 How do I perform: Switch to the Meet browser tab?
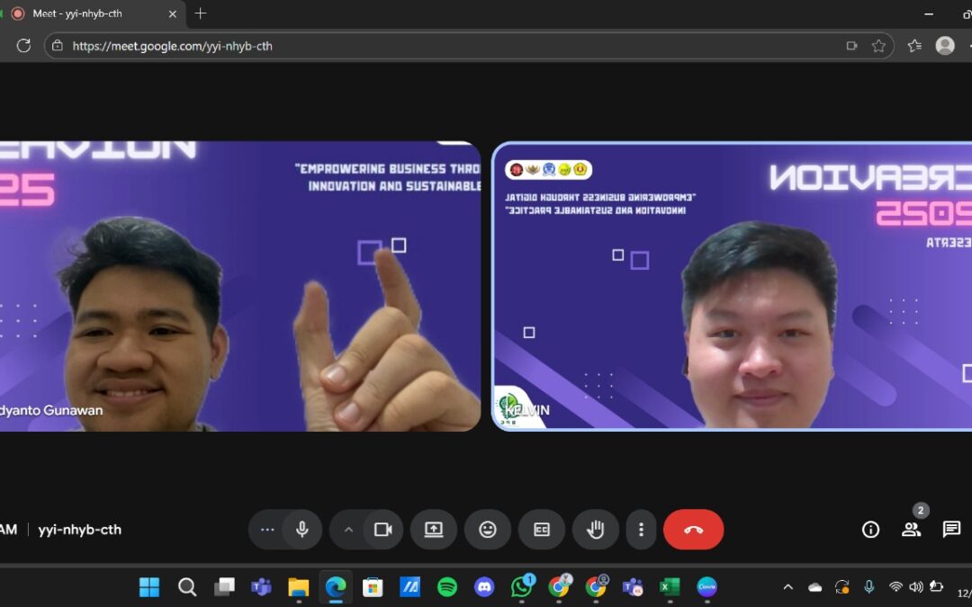coord(90,14)
